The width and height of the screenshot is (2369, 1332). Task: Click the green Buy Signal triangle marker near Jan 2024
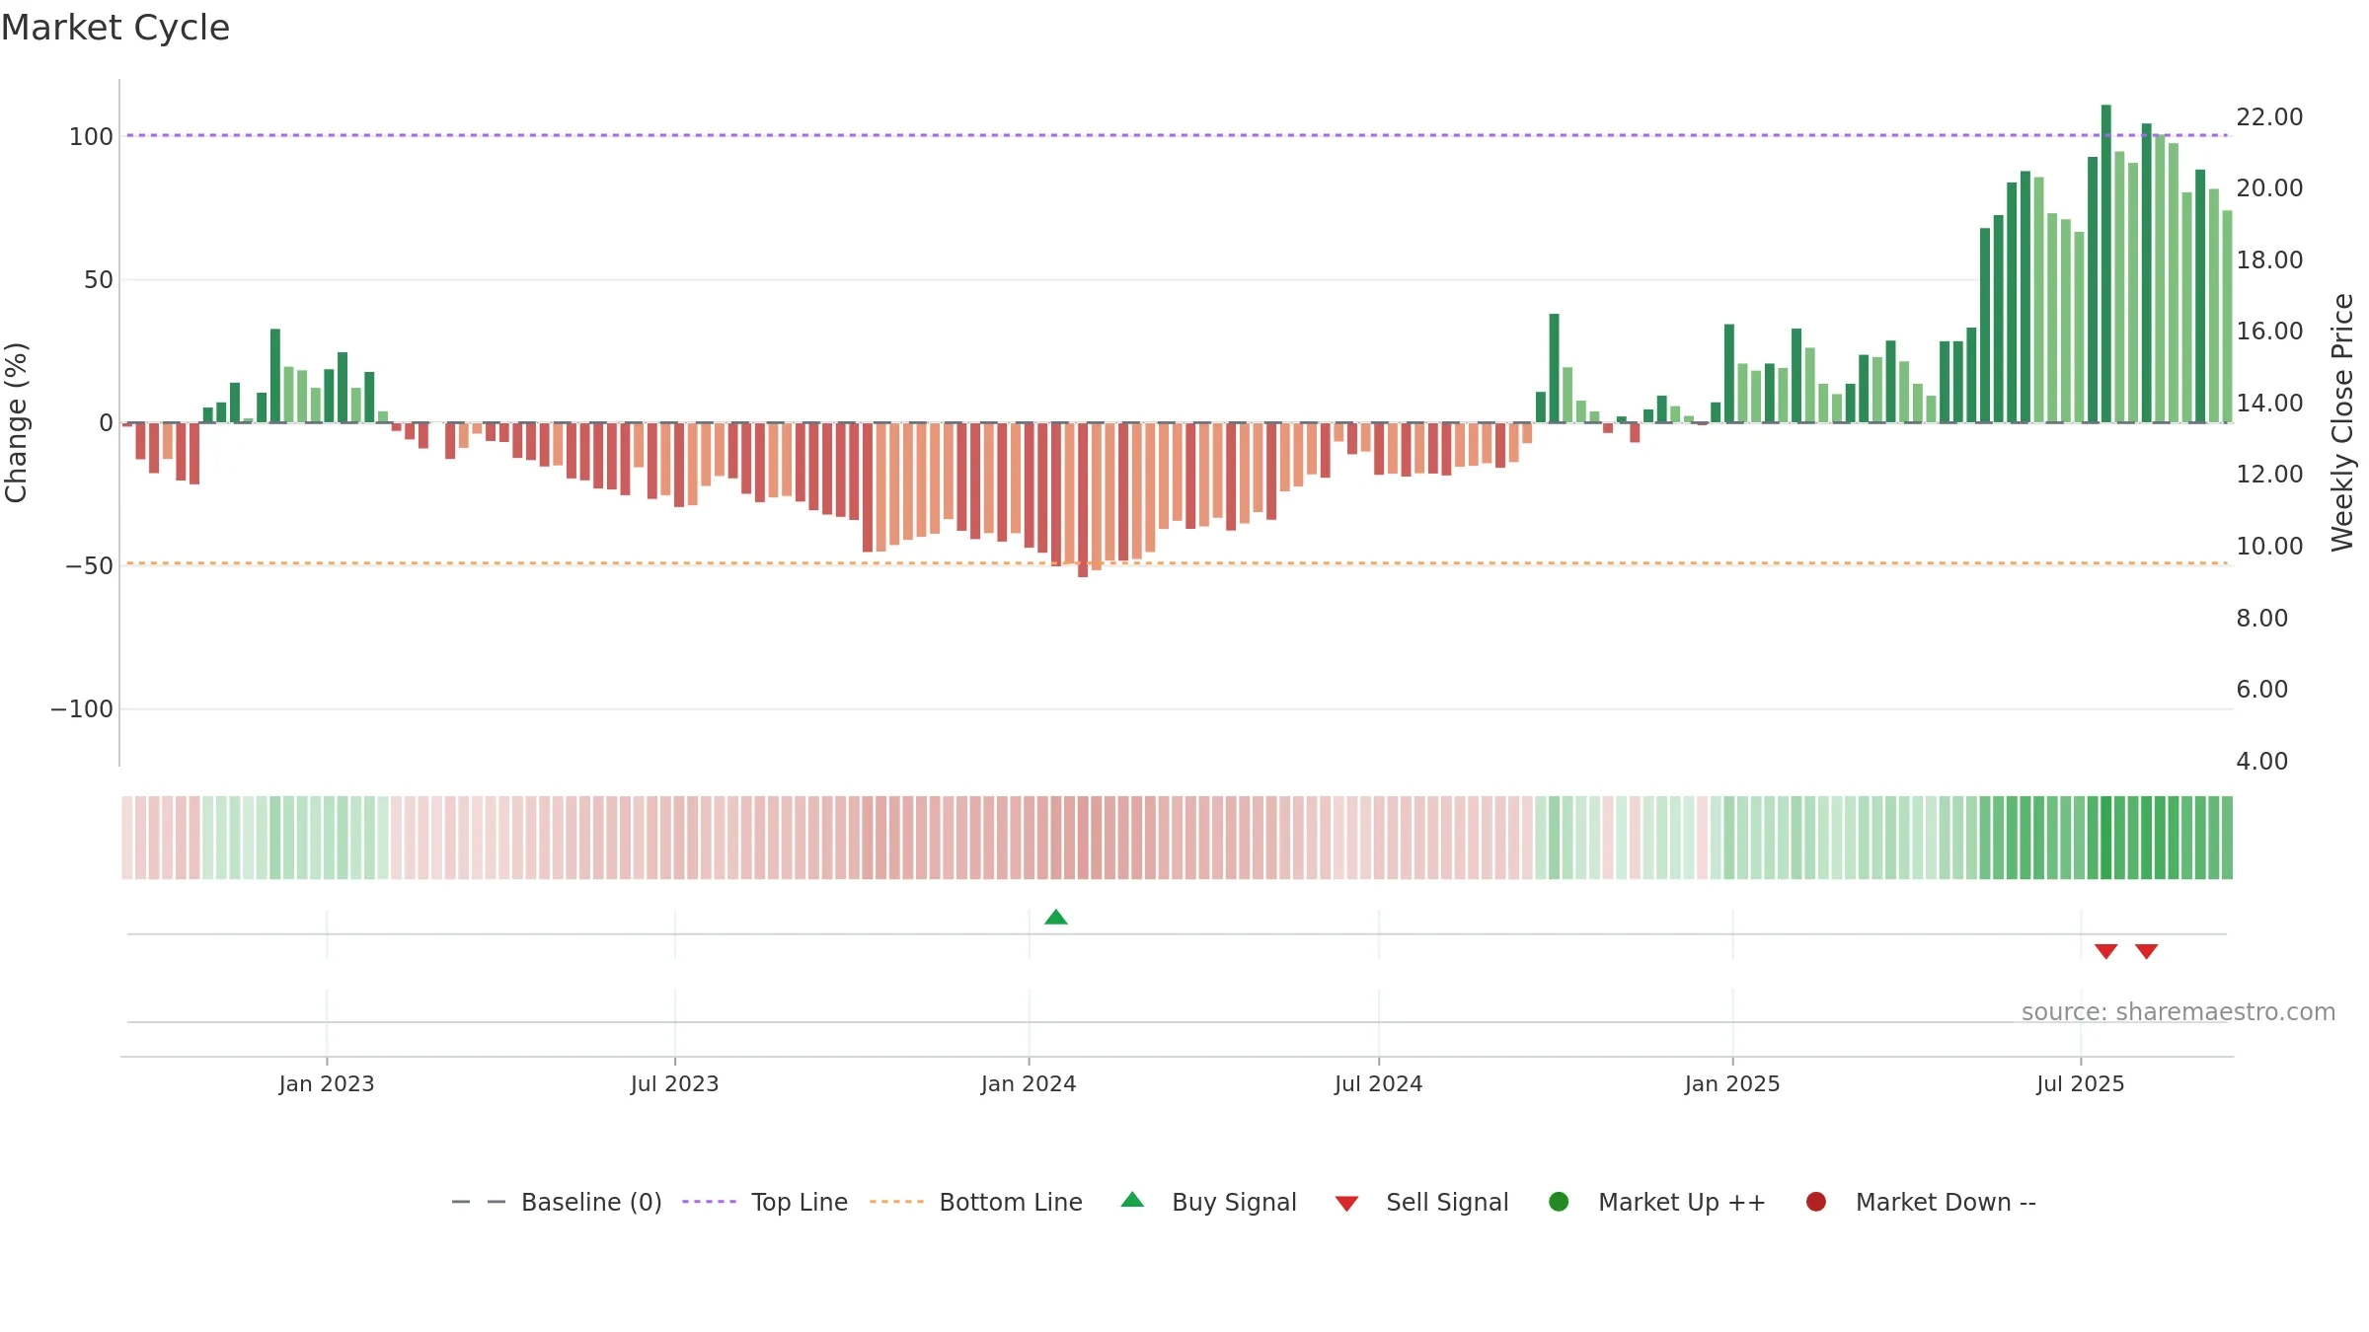tap(1056, 918)
